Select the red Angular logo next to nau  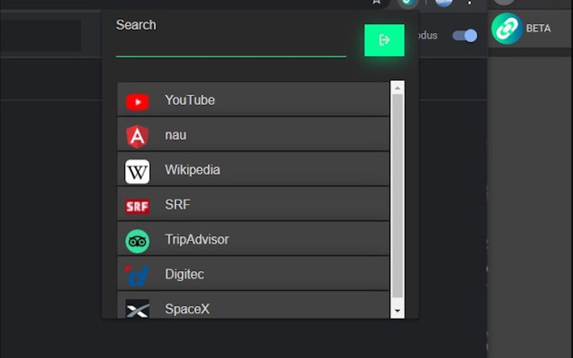[138, 135]
